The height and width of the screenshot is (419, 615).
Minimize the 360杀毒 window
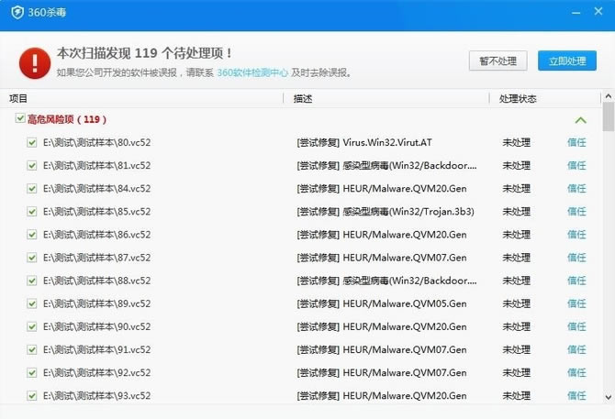click(x=576, y=13)
